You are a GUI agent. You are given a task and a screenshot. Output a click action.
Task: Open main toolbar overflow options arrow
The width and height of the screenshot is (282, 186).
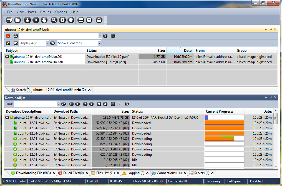pos(105,23)
